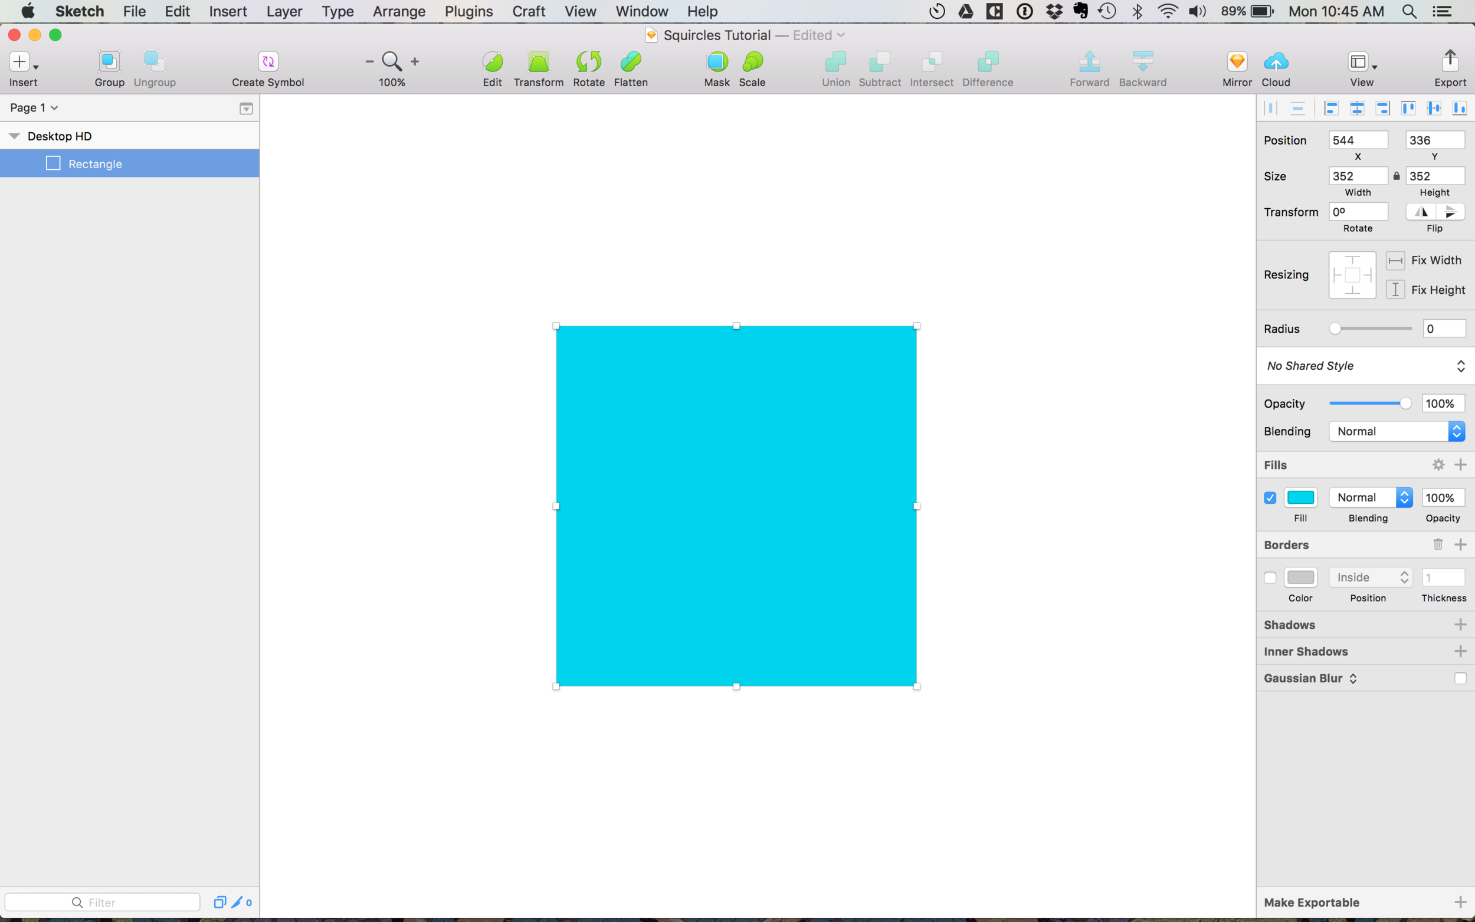Select the Rotate tool in toolbar
The height and width of the screenshot is (922, 1475).
(588, 61)
